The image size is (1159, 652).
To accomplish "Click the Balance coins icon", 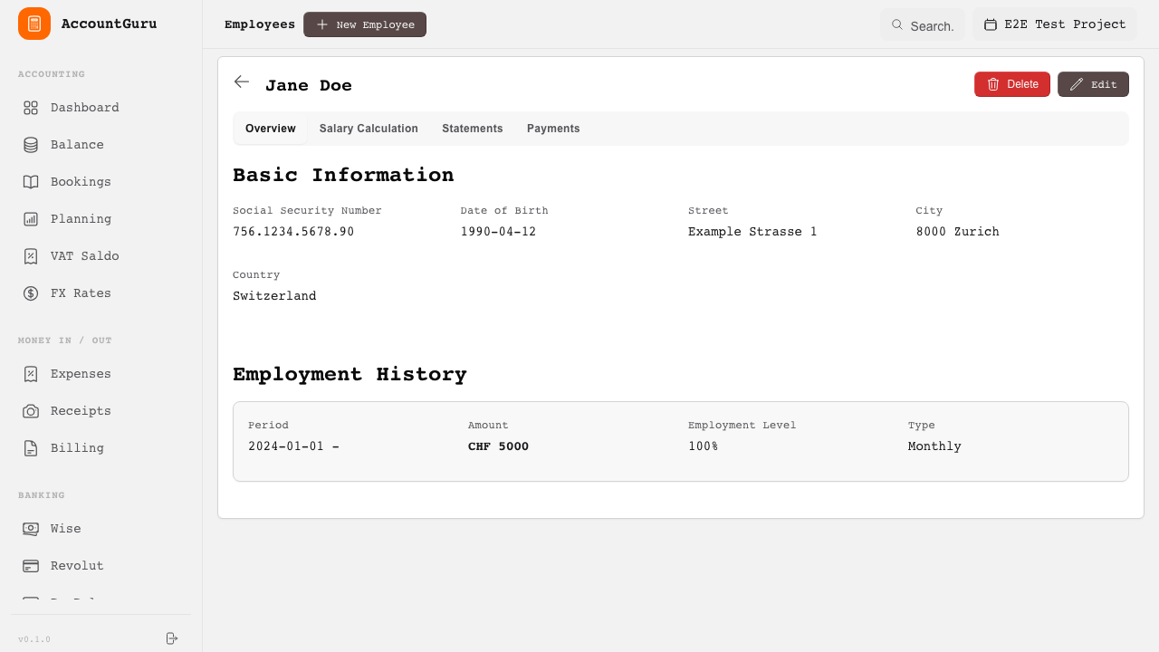I will [31, 145].
